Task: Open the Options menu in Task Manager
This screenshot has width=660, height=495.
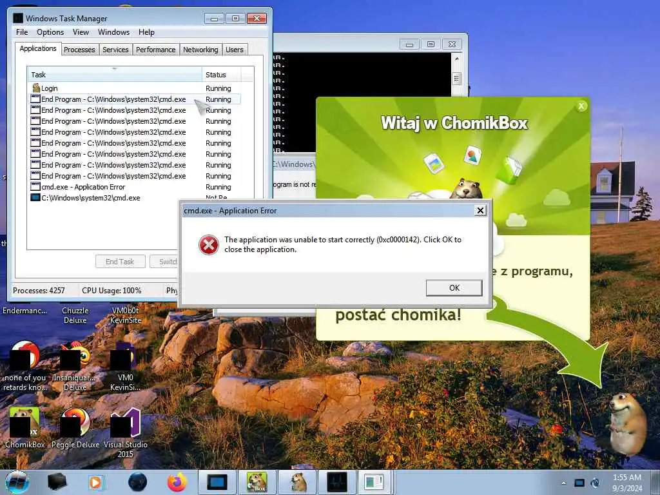Action: [50, 32]
